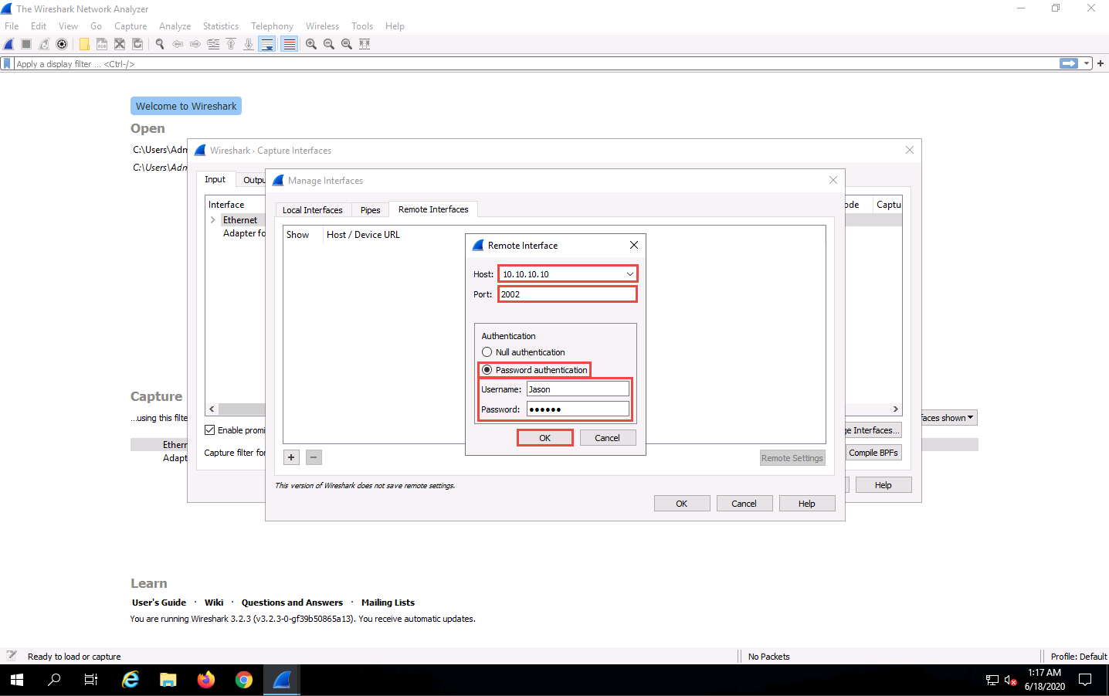Open Firefox from taskbar
The width and height of the screenshot is (1109, 696).
coord(206,680)
